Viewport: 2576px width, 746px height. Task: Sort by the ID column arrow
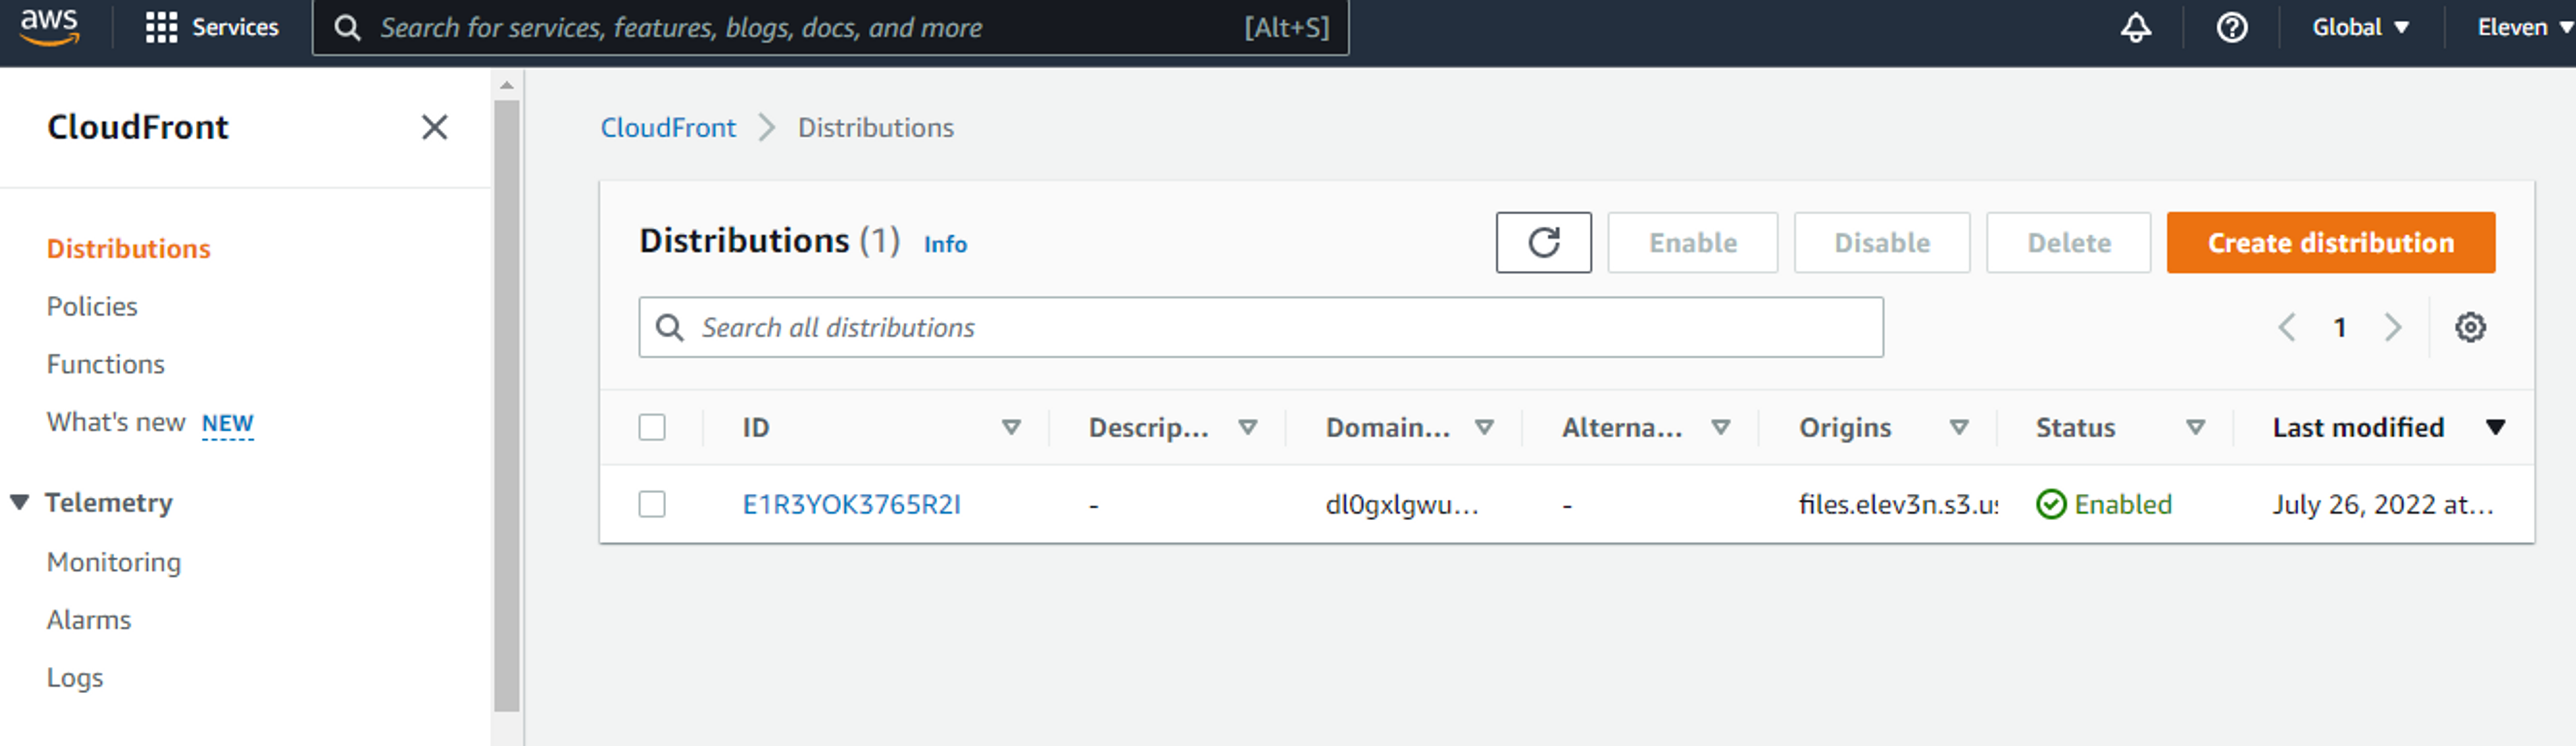[x=1011, y=428]
